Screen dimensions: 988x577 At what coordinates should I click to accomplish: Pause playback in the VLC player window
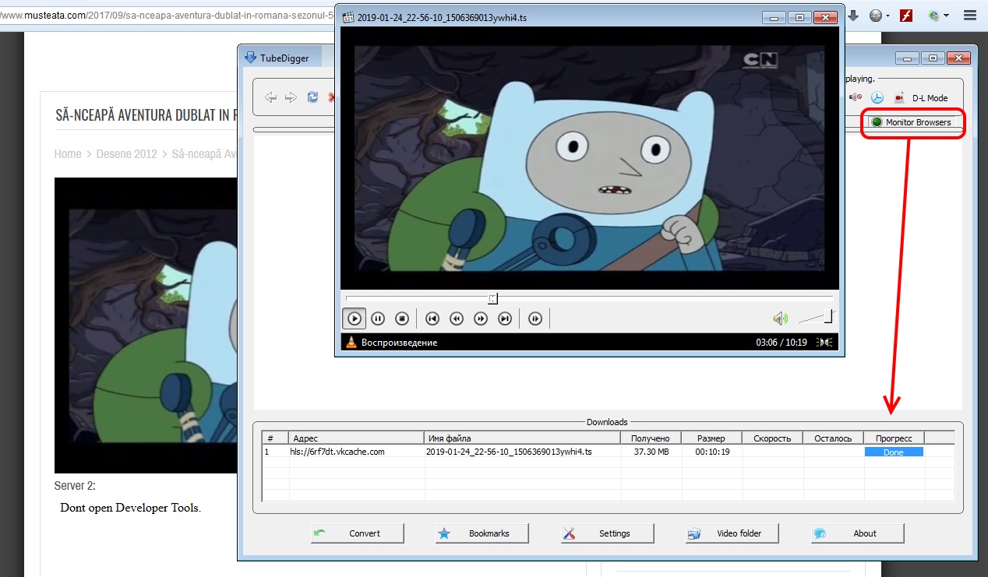(378, 318)
